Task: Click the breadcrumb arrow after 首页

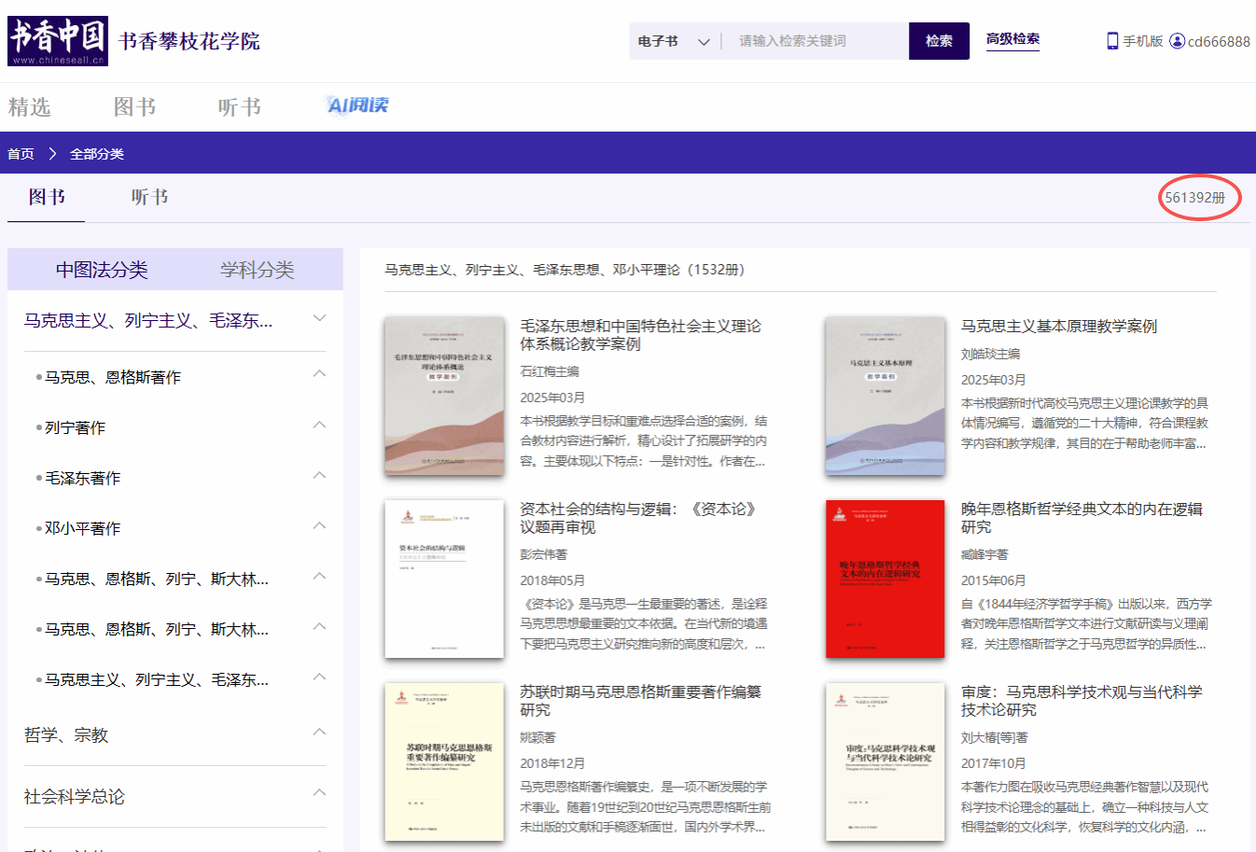Action: point(52,154)
